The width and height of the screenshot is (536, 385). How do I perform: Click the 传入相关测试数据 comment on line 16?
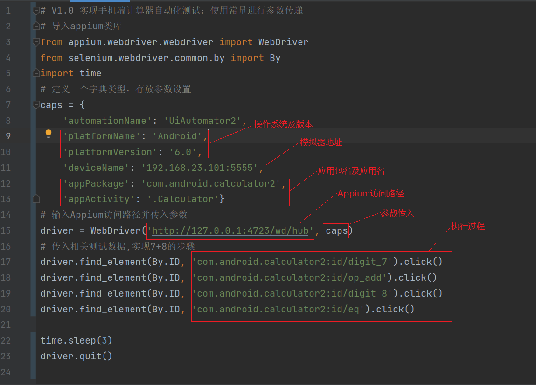coord(118,246)
